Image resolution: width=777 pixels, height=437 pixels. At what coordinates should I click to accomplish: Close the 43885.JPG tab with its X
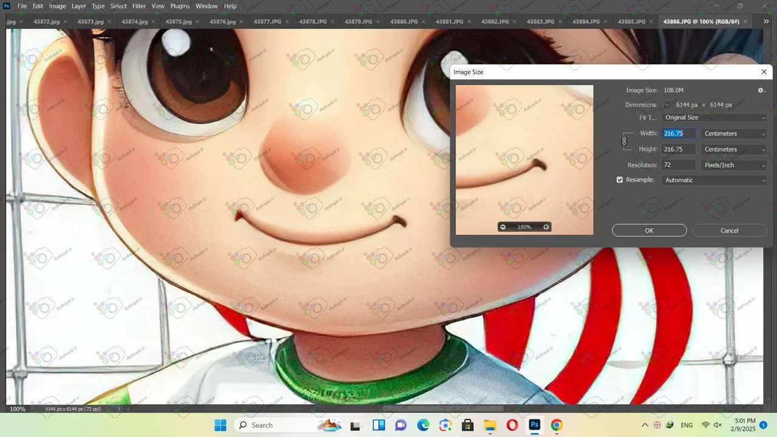tap(653, 22)
